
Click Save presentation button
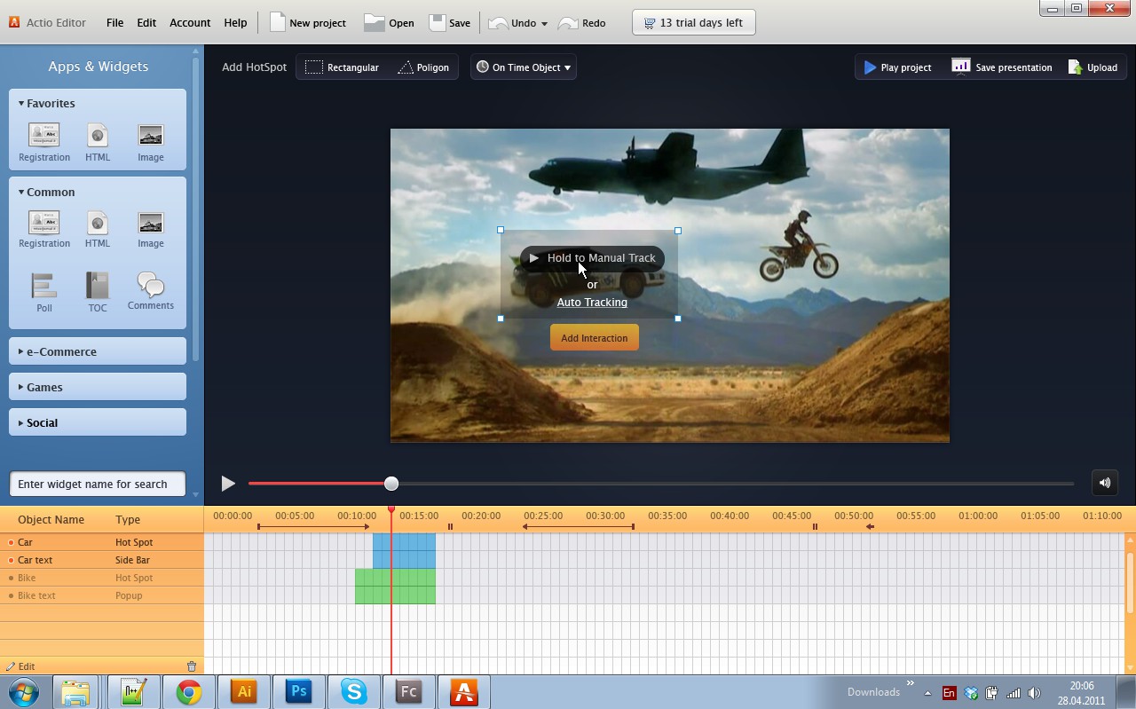tap(1002, 67)
